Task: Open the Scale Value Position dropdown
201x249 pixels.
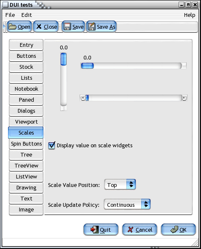Action: (120, 184)
